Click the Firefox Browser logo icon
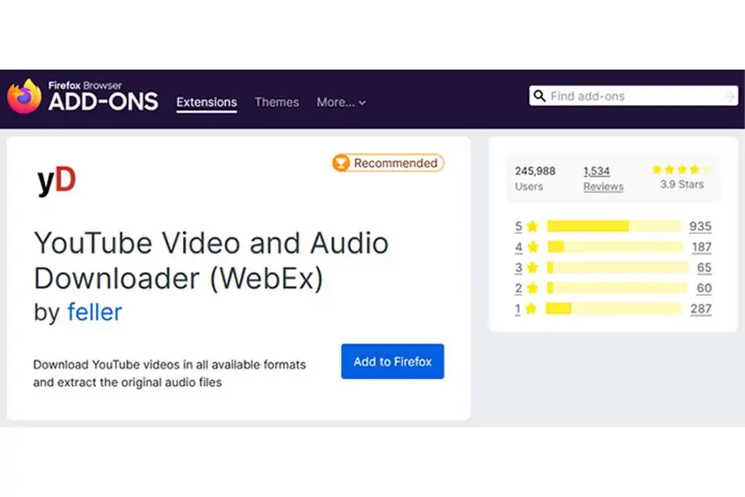Screen dimensions: 745x497 [x=24, y=96]
